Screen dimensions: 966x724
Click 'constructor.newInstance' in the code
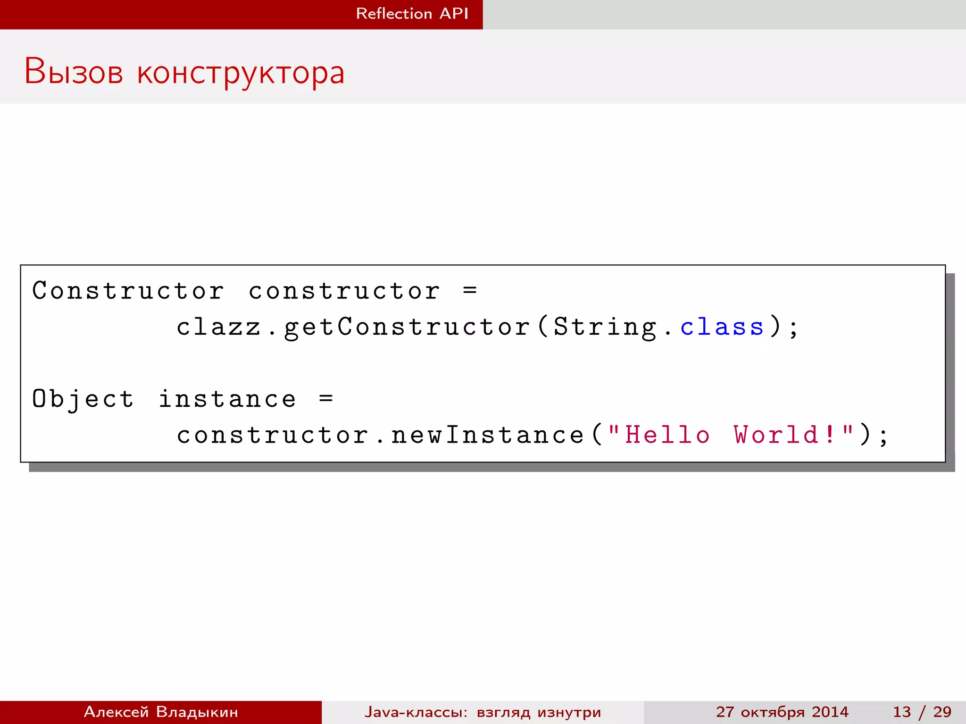(x=381, y=435)
